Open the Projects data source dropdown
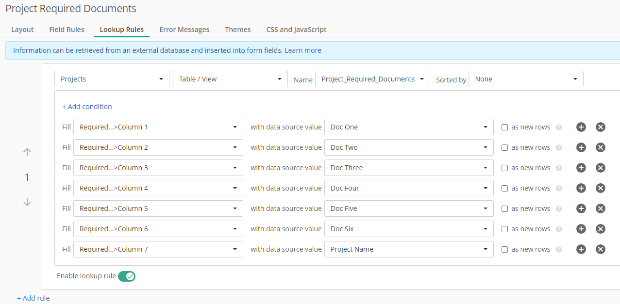620x304 pixels. point(112,79)
